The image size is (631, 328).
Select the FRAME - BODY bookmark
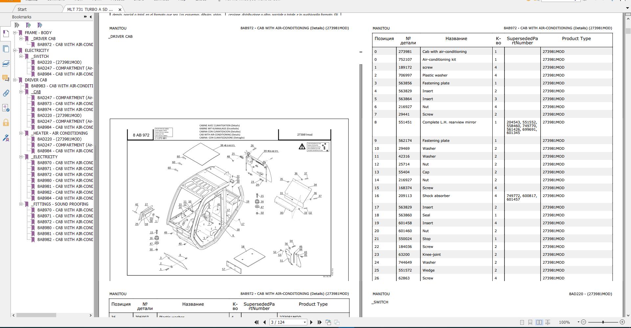pos(38,33)
